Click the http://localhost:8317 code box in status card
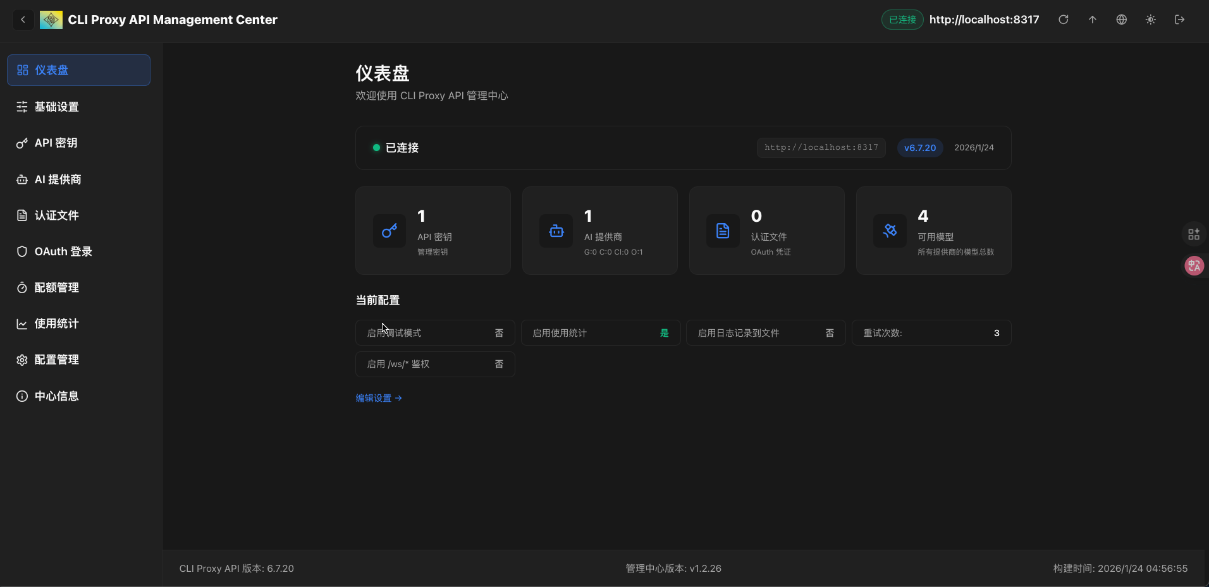Viewport: 1209px width, 587px height. pyautogui.click(x=821, y=148)
